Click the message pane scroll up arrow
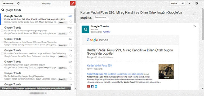204x96 pixels. point(203,8)
